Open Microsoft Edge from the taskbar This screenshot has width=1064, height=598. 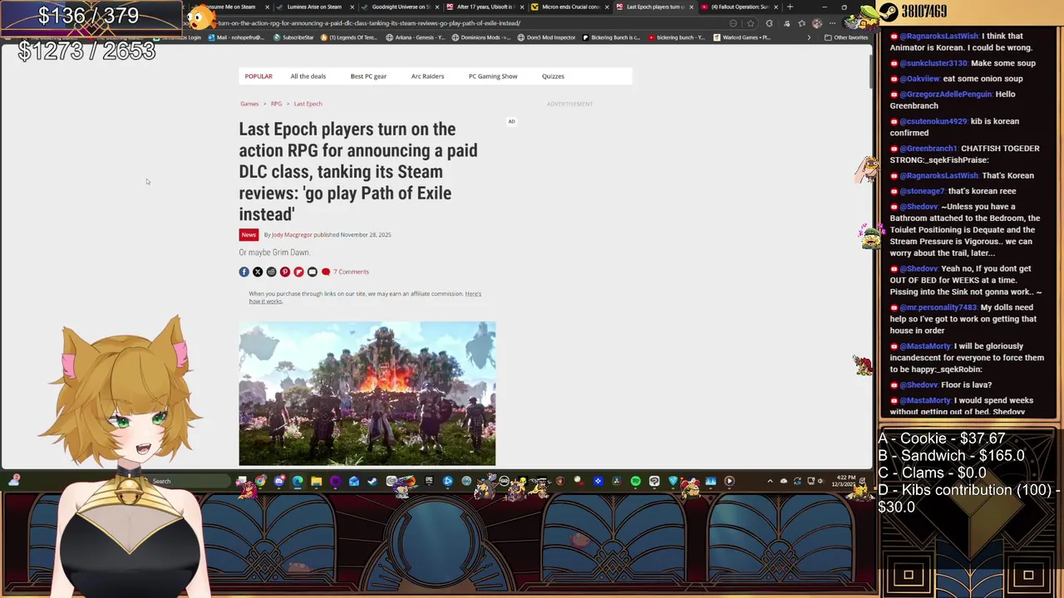pyautogui.click(x=298, y=481)
